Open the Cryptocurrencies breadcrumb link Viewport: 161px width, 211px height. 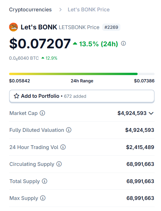[x=30, y=10]
